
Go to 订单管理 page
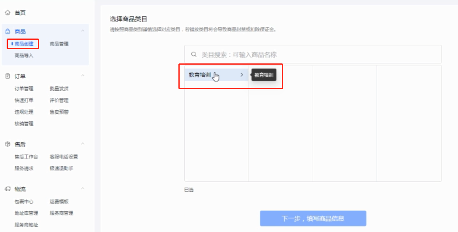coord(24,89)
